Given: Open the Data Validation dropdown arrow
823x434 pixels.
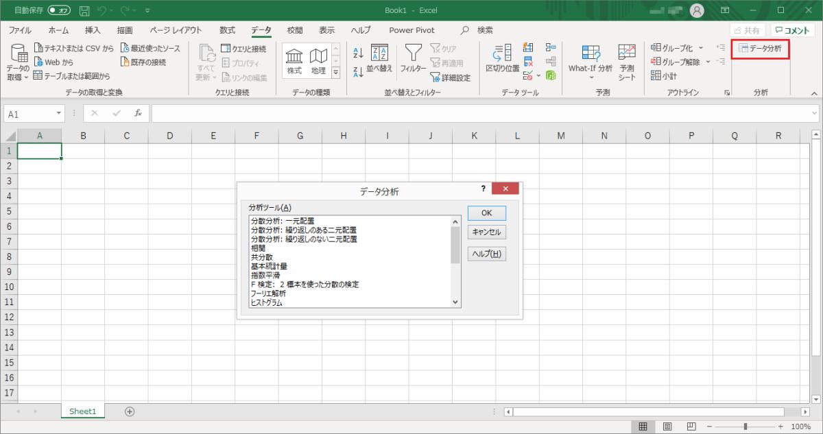Looking at the screenshot, I should click(x=538, y=75).
